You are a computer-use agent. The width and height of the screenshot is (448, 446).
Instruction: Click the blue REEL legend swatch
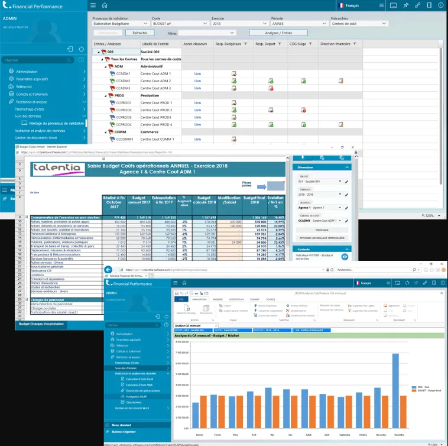pos(414,387)
